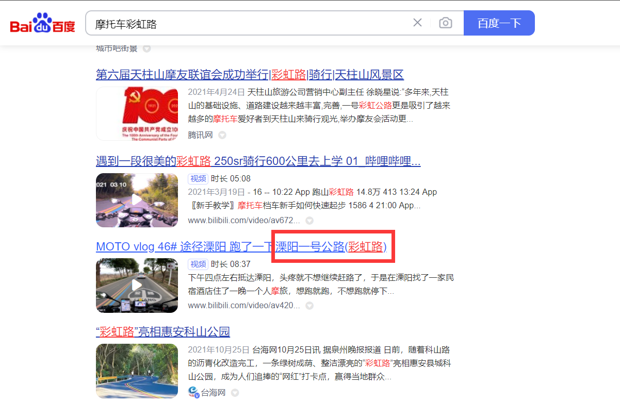The height and width of the screenshot is (402, 620).
Task: Open www.bilibili.com/video/av672 URL
Action: 243,221
